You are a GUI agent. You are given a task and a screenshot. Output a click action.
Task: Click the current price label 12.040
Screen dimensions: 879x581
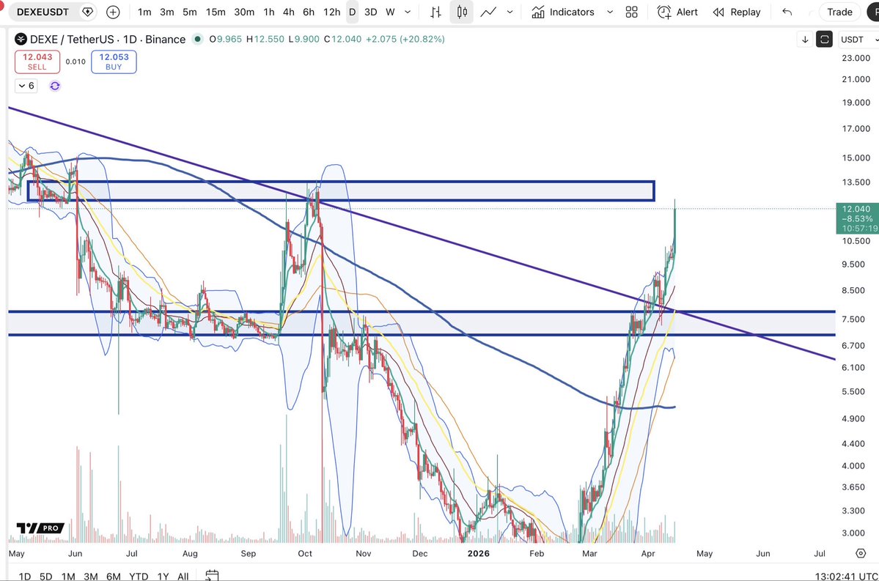[x=856, y=218]
